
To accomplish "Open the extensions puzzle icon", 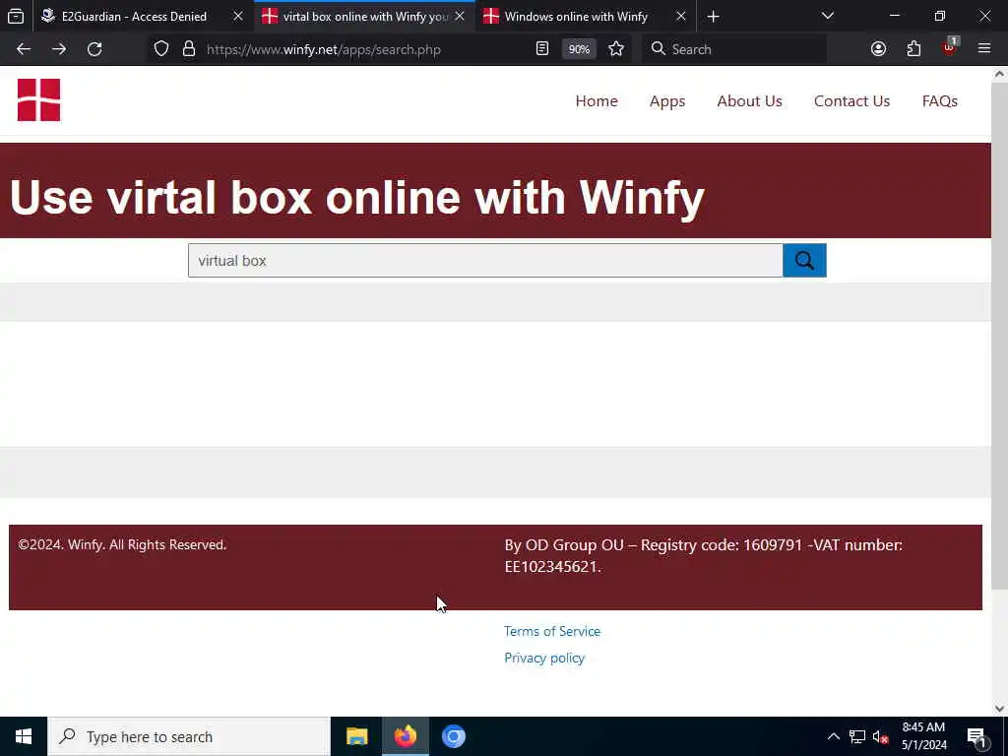I will point(913,49).
